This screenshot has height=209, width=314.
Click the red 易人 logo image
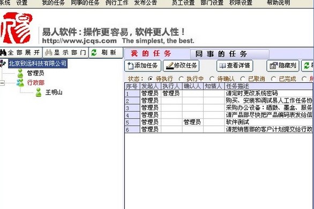point(17,28)
